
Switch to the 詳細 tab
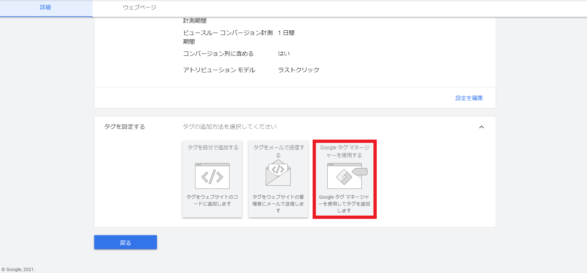tap(45, 8)
